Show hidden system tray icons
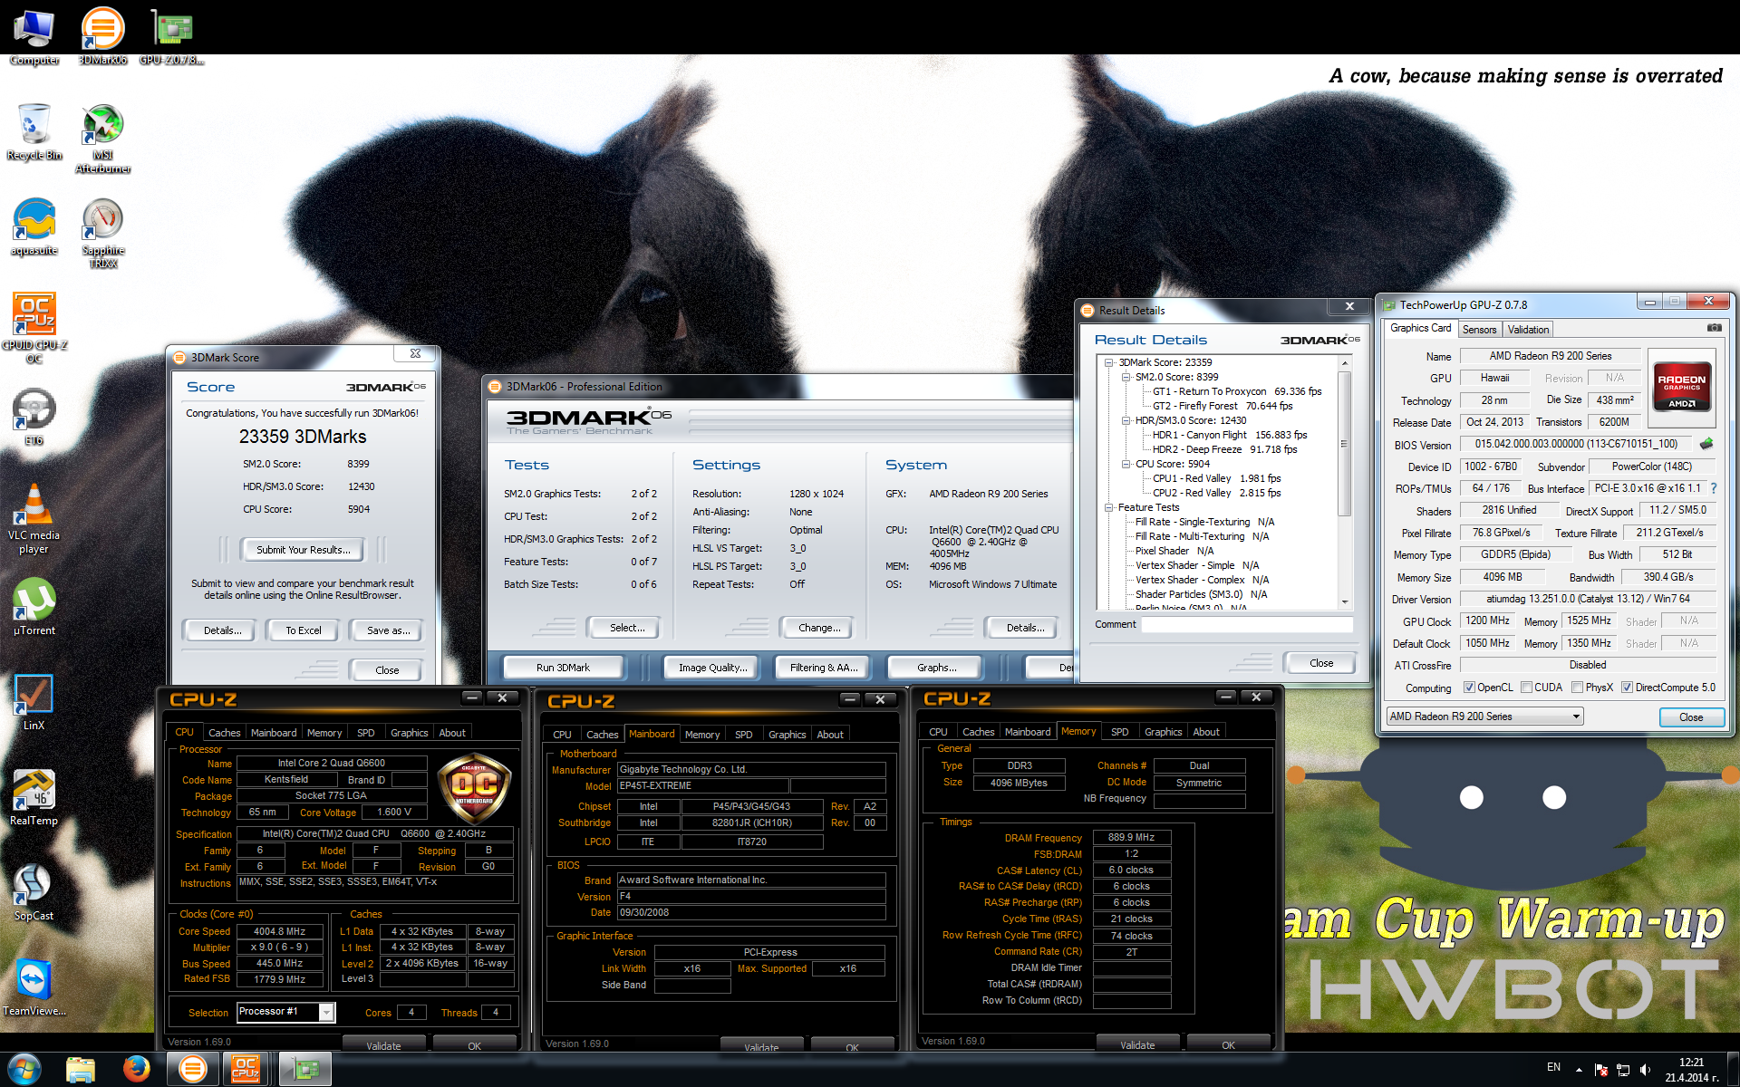This screenshot has height=1087, width=1740. [1579, 1070]
